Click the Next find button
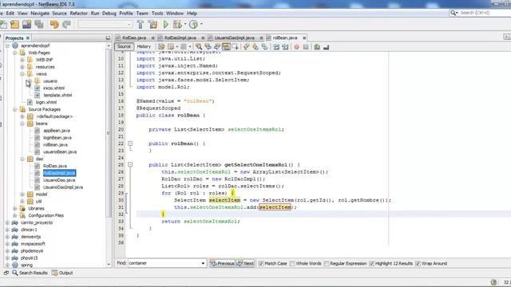Image resolution: width=511 pixels, height=287 pixels. pos(245,263)
